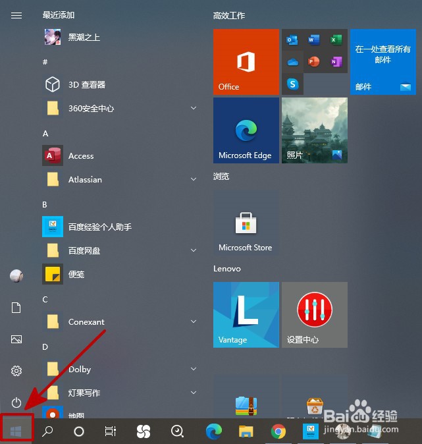
Task: Open Documents from the left rail
Action: click(16, 308)
